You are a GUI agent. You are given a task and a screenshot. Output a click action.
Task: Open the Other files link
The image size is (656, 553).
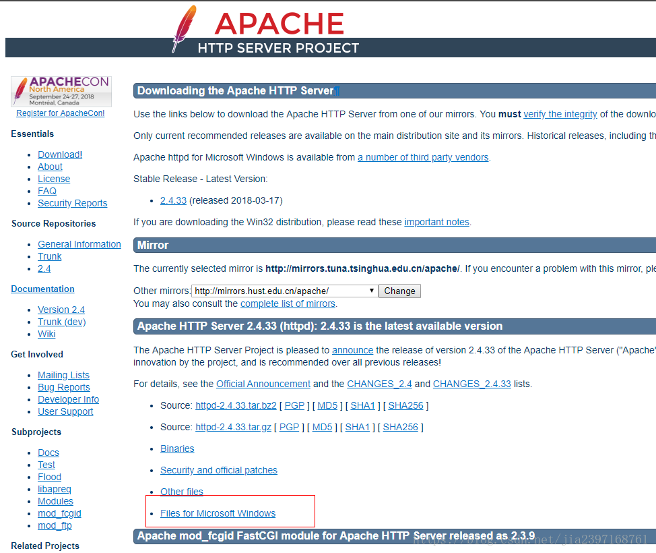(x=182, y=492)
